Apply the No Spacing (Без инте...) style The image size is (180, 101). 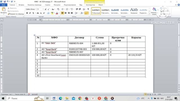tap(105, 11)
